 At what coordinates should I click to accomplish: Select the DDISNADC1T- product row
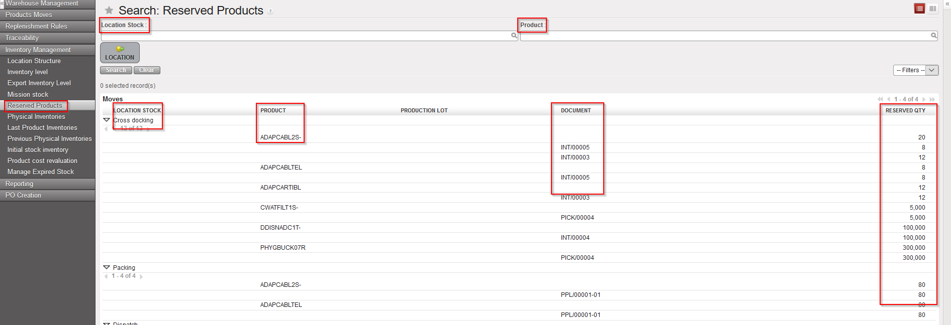(x=519, y=228)
